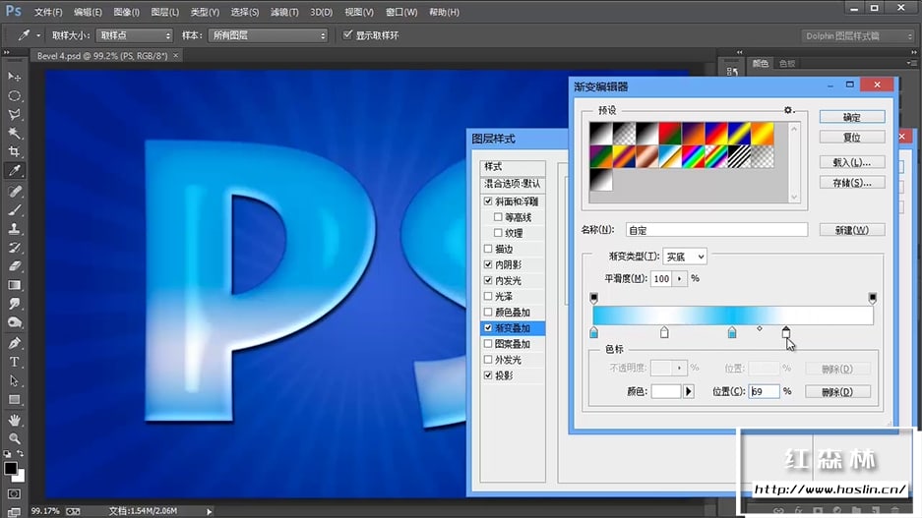Select leftmost blue gradient color stop

pyautogui.click(x=594, y=333)
